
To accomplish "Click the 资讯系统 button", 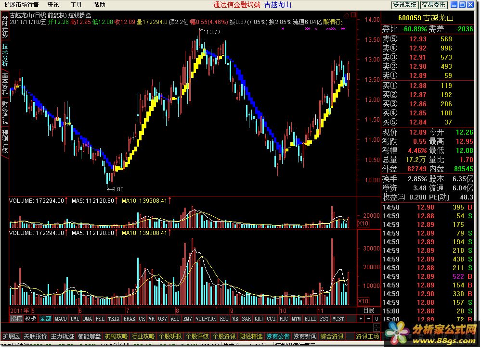I will 405,5.
